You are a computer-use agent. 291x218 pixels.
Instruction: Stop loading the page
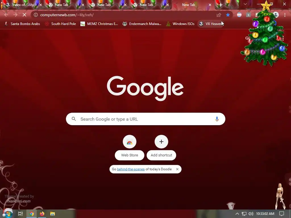point(24,15)
